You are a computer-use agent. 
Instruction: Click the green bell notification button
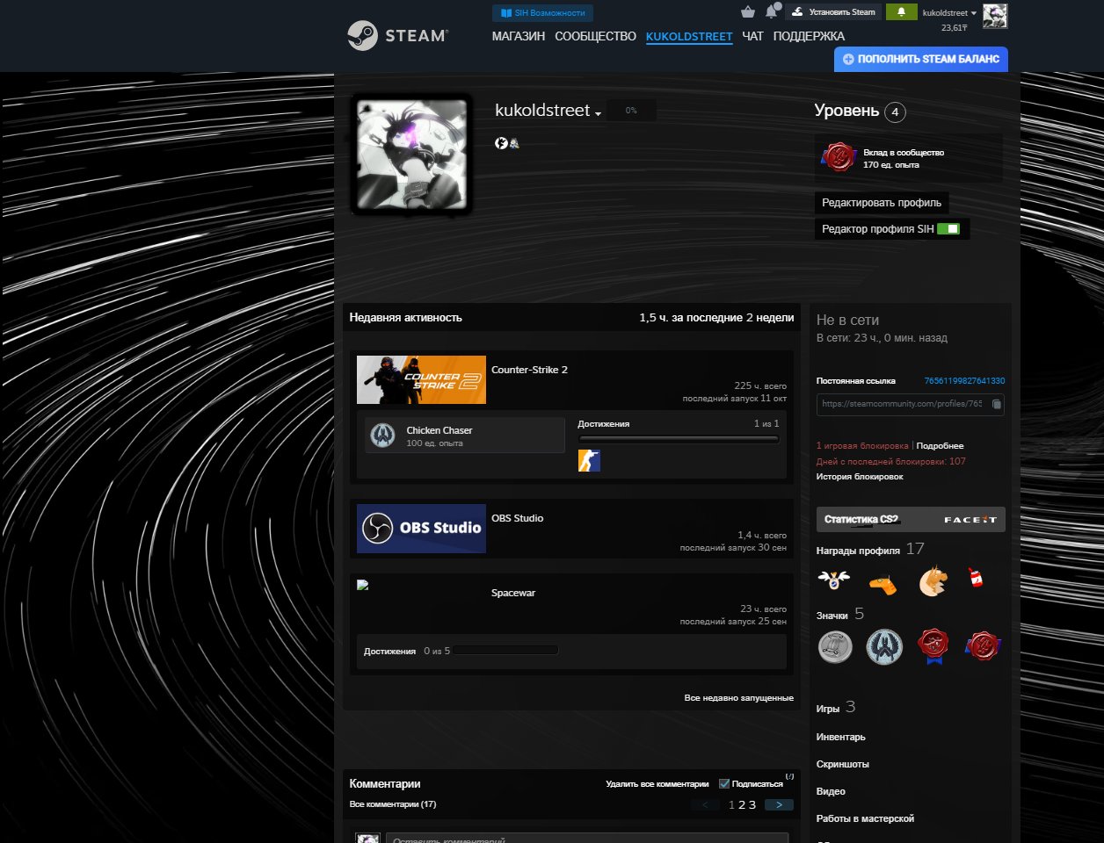pyautogui.click(x=901, y=12)
